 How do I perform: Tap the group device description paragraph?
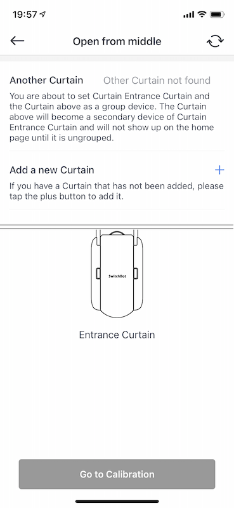112,116
